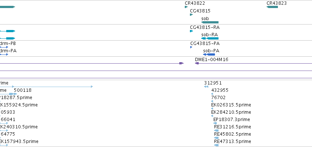Image resolution: width=312 pixels, height=147 pixels.
Task: Select the RE47313.5prime EST glyph
Action: 216,145
